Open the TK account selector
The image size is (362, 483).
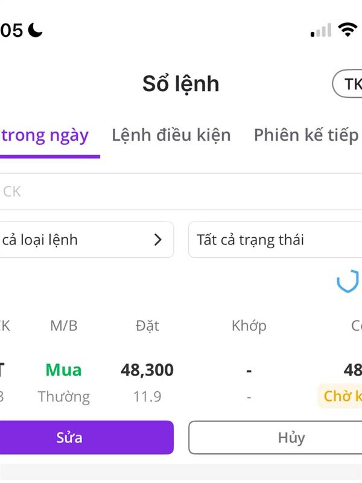click(348, 84)
